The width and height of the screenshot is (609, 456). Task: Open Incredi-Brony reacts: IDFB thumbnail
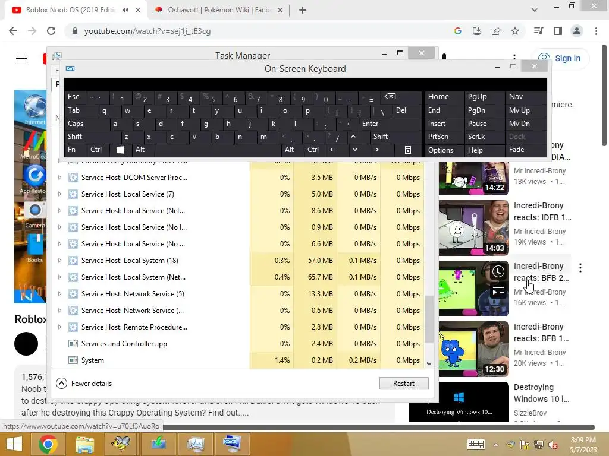(474, 228)
